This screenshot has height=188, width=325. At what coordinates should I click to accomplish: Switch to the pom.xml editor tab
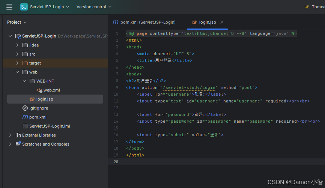coord(144,22)
